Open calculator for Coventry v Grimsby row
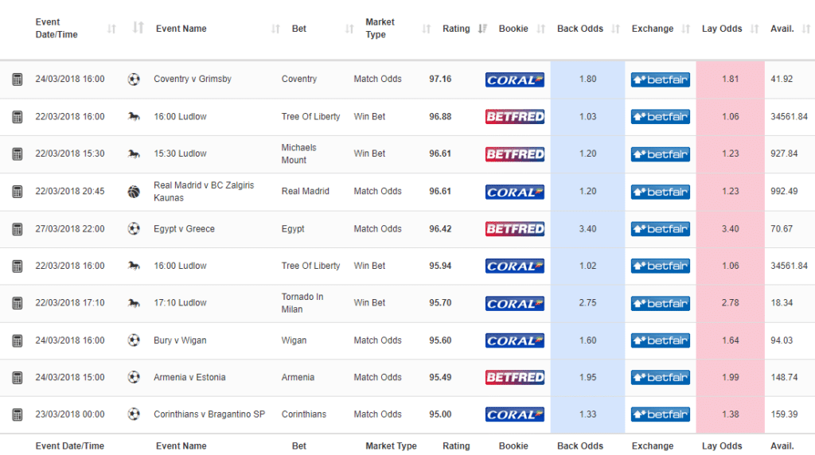The height and width of the screenshot is (455, 815). coord(18,80)
